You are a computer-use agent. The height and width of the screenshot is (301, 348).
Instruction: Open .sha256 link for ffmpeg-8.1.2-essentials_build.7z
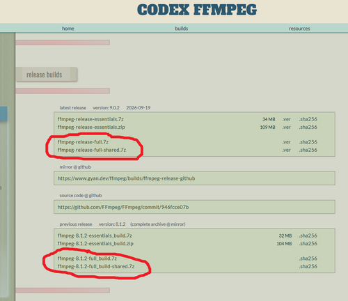tap(308, 236)
